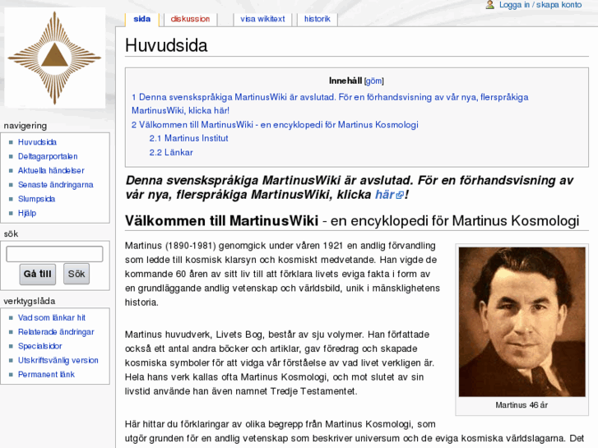Screen dimensions: 598x448
Task: Follow the 'här' link in the heading
Action: click(x=384, y=195)
